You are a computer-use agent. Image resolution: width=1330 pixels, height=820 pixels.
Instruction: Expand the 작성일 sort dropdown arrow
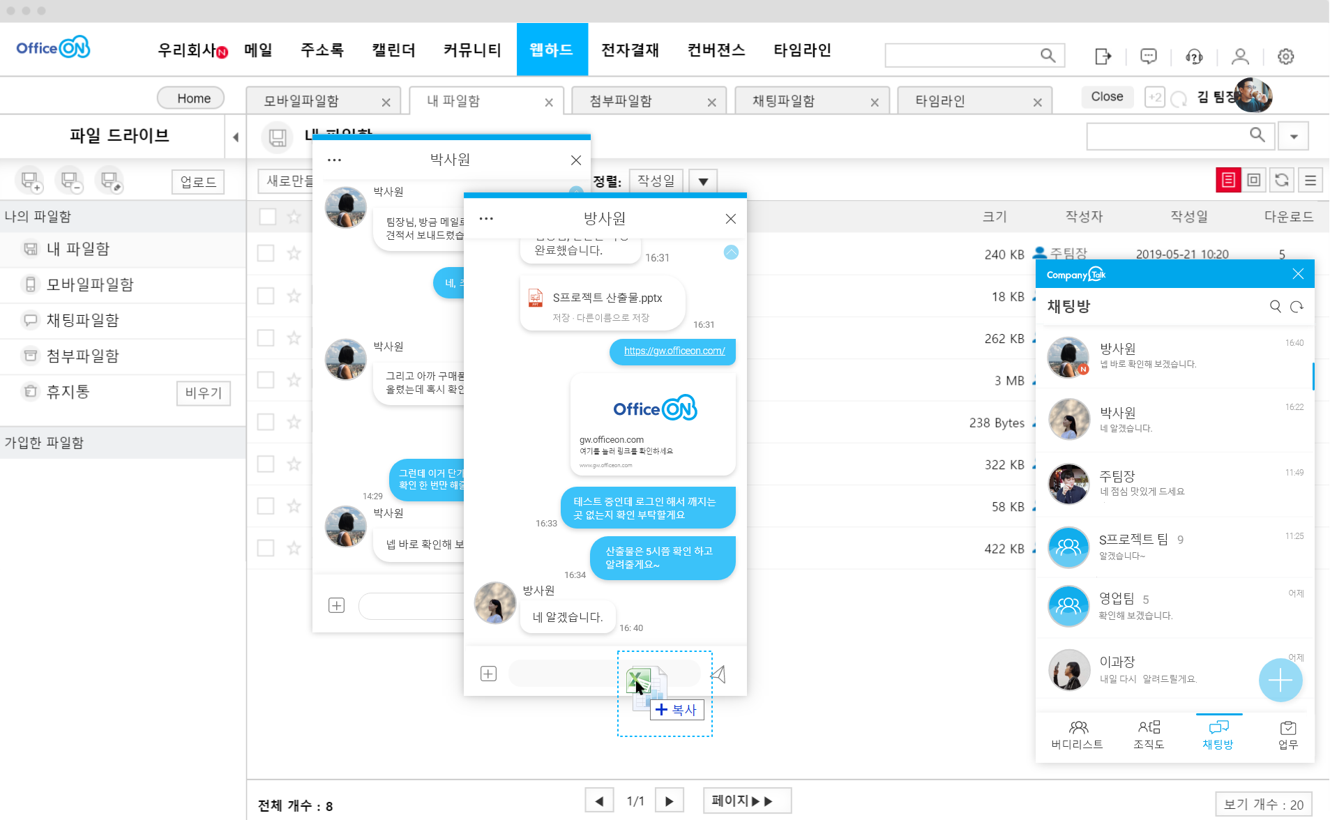click(703, 182)
